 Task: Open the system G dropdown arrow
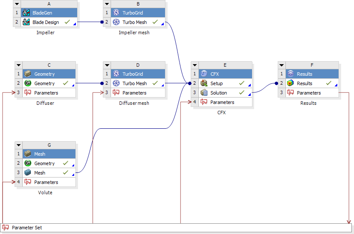tap(19, 145)
